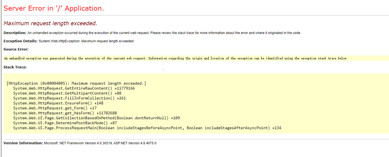Click the italic 'Maximum request length exceeded.' subtitle
The height and width of the screenshot is (157, 389).
pos(50,23)
